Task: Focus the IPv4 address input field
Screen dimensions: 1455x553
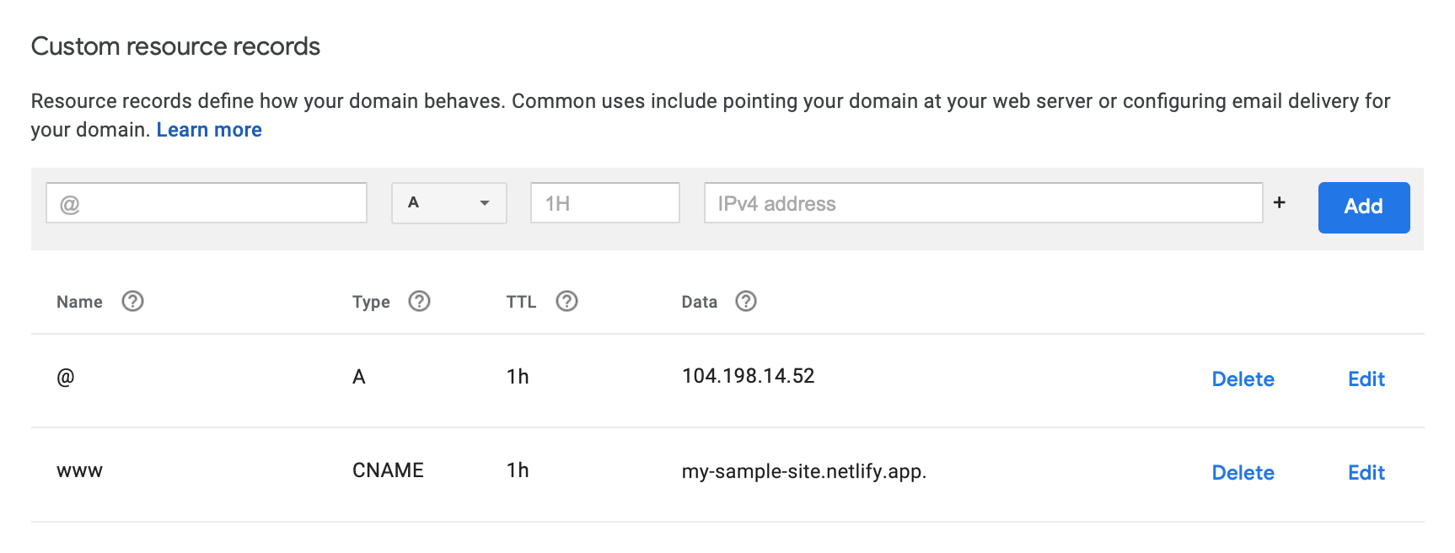Action: (x=983, y=203)
